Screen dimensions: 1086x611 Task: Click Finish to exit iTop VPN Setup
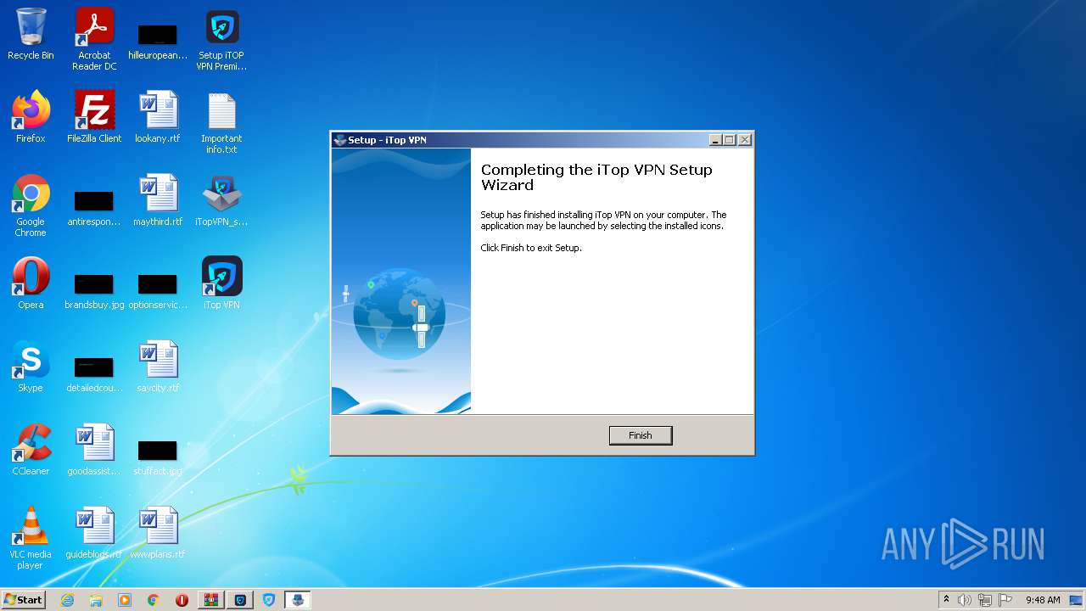pyautogui.click(x=641, y=435)
